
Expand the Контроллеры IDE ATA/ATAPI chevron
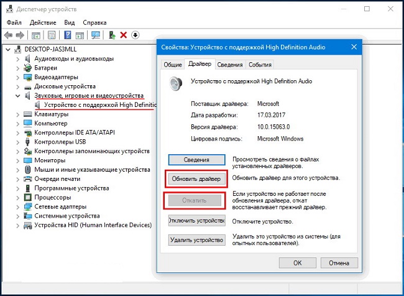click(x=18, y=133)
